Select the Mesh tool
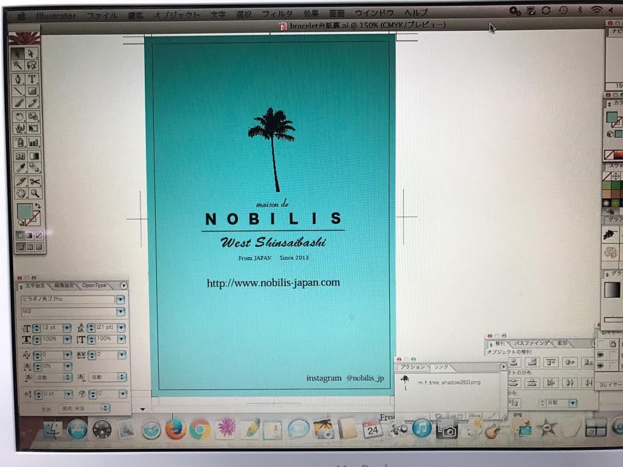Screen dimensions: 623x467 (x=20, y=156)
